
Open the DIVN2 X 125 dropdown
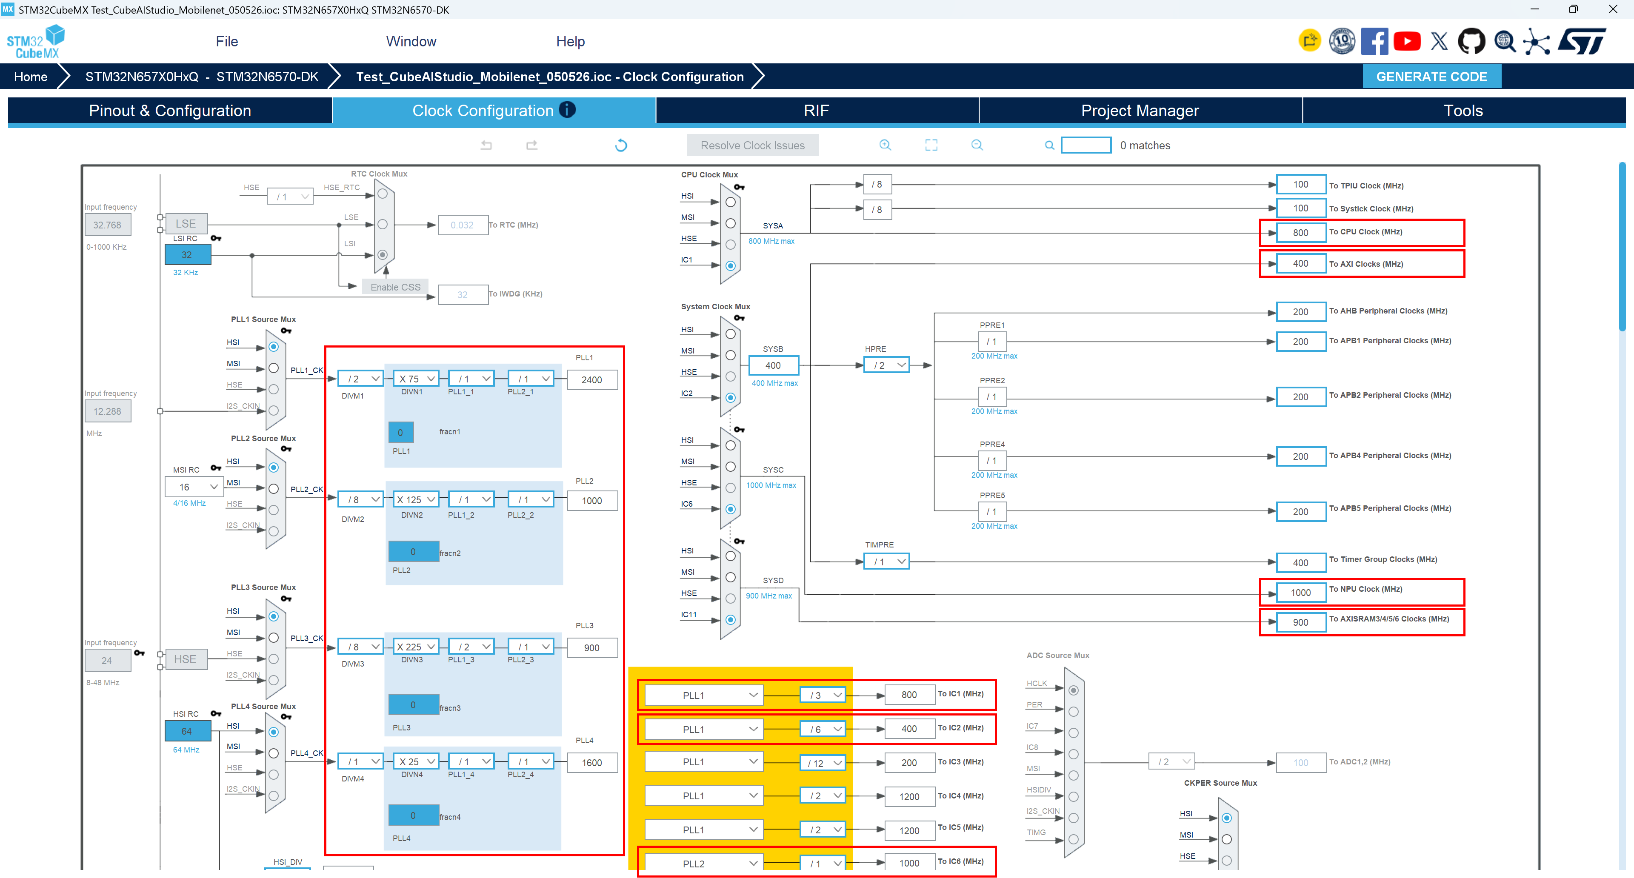coord(416,499)
